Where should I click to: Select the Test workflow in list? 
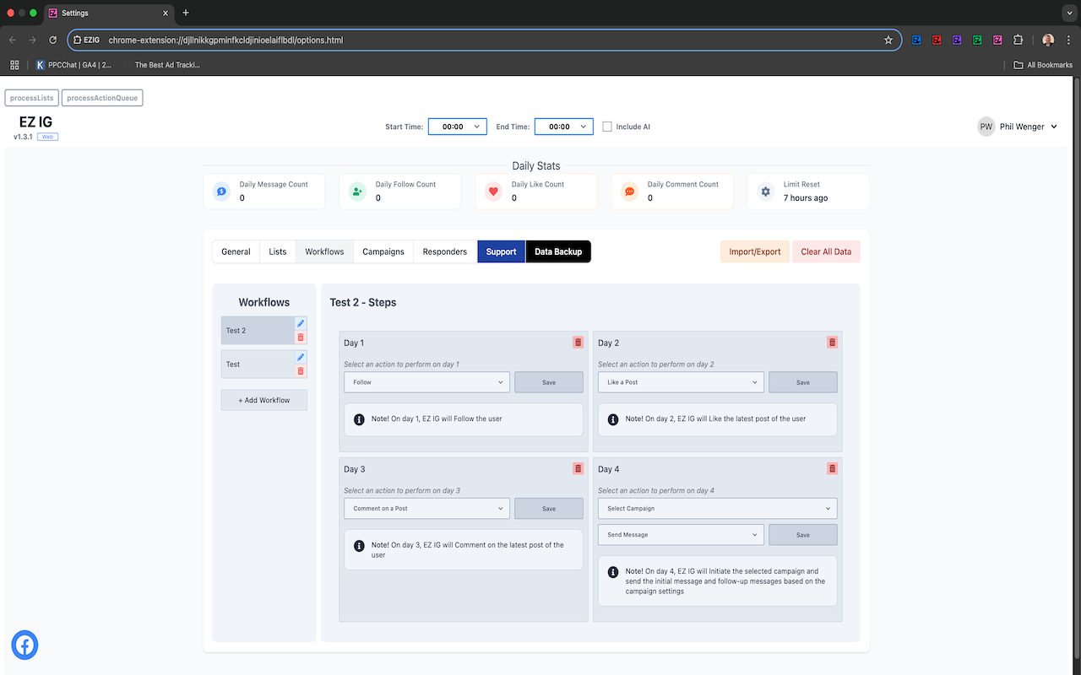click(x=258, y=364)
